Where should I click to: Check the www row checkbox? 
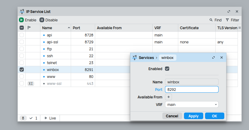coord(22,76)
